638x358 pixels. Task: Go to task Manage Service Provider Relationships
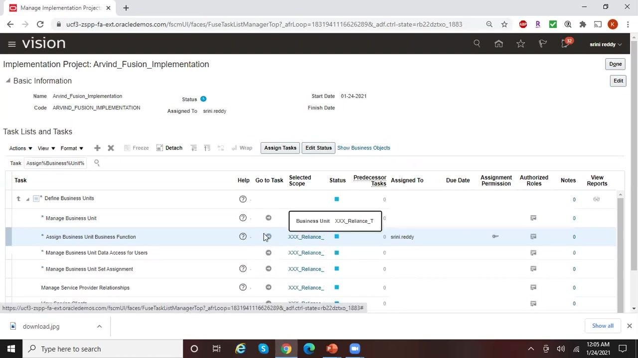pyautogui.click(x=268, y=287)
